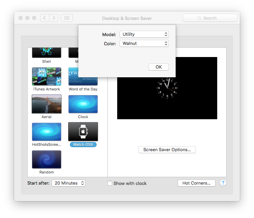Screen dimensions: 254x218
Task: Open the help question mark button
Action: (223, 183)
